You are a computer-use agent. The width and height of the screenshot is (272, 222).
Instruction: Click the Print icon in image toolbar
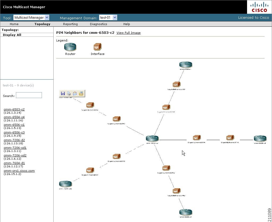[x=69, y=94]
